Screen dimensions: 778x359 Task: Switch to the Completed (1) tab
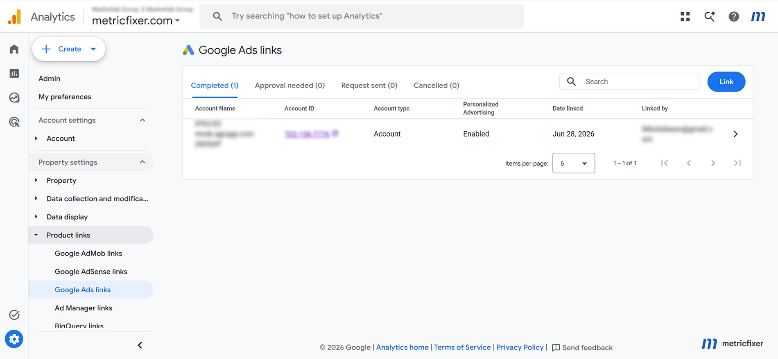215,85
